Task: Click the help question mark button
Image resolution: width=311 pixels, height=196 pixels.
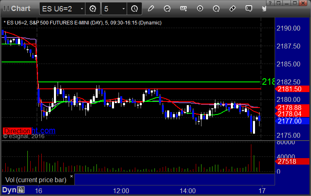Action: click(270, 3)
